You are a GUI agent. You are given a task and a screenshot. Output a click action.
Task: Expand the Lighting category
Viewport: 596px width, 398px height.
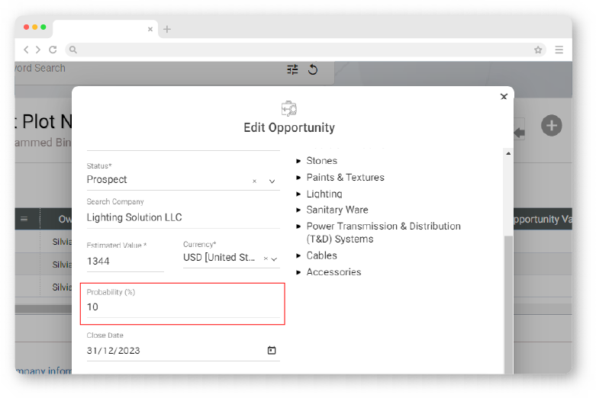(x=298, y=194)
